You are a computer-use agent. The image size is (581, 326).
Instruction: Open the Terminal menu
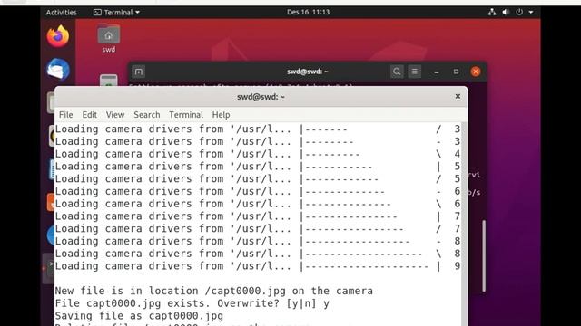186,115
